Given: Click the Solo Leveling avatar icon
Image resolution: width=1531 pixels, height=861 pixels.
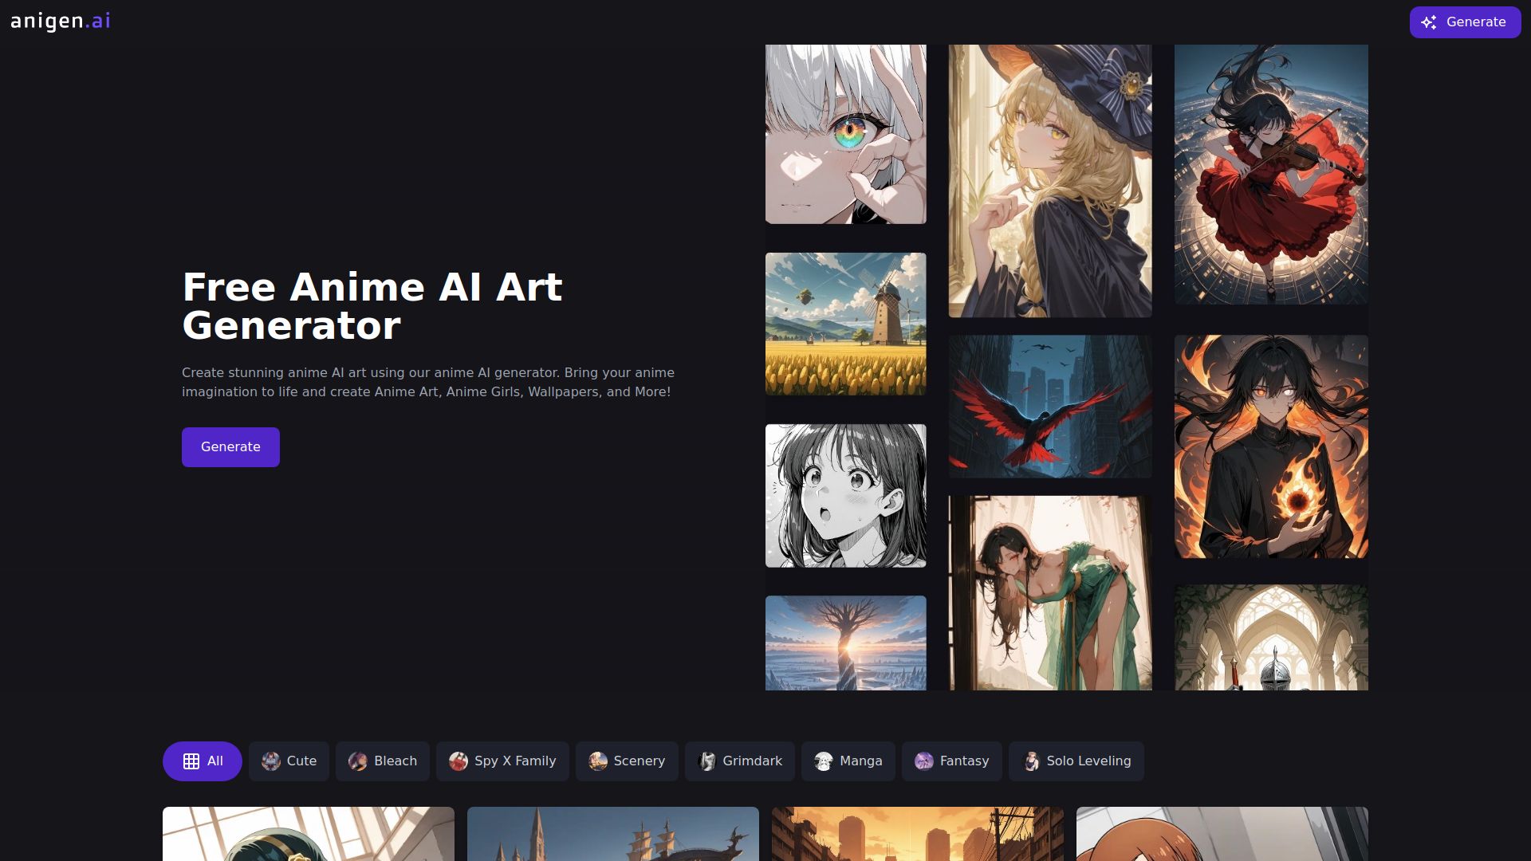Looking at the screenshot, I should pyautogui.click(x=1031, y=761).
